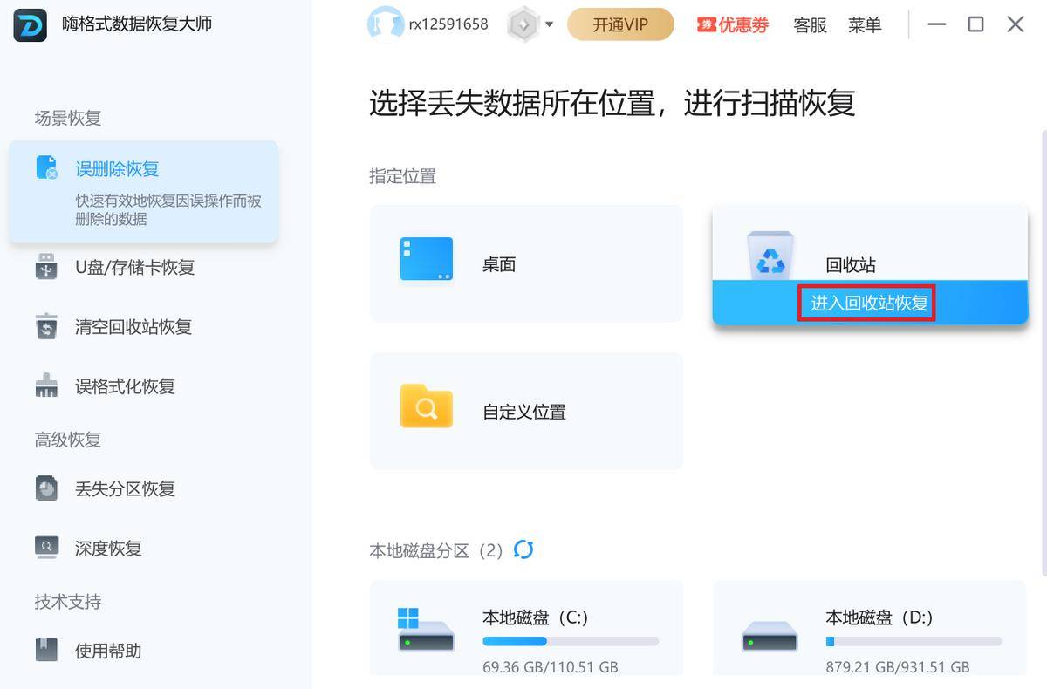Open 客服 customer service
The width and height of the screenshot is (1047, 689).
tap(810, 25)
